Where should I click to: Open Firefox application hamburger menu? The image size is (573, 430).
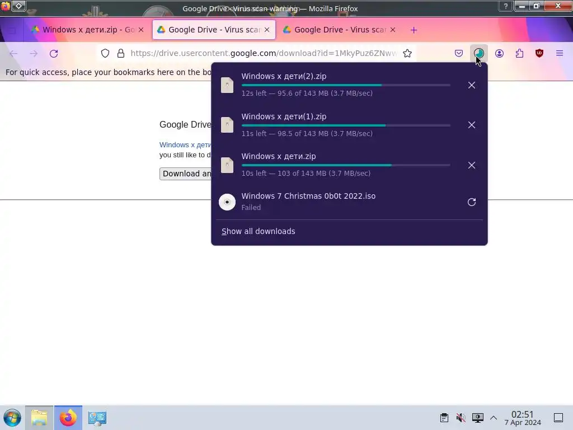click(560, 53)
